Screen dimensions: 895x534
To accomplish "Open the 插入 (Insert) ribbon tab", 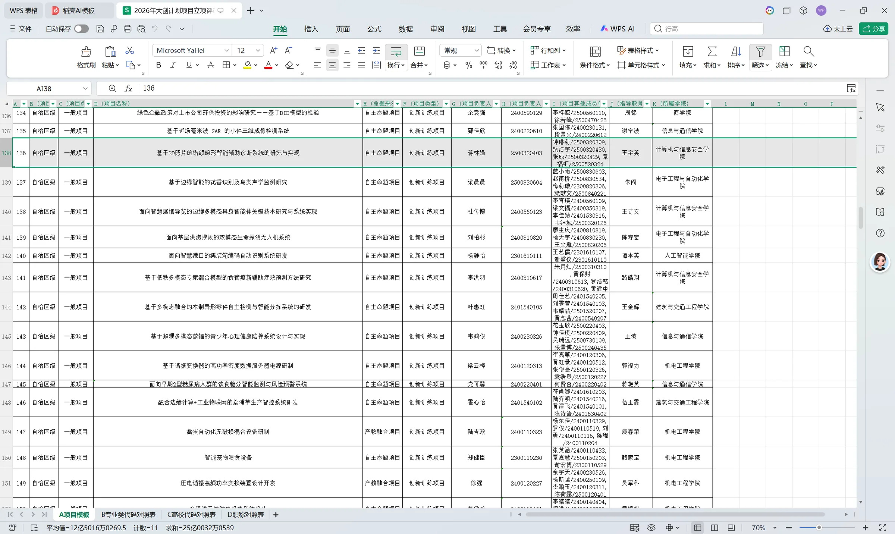I will click(x=311, y=29).
